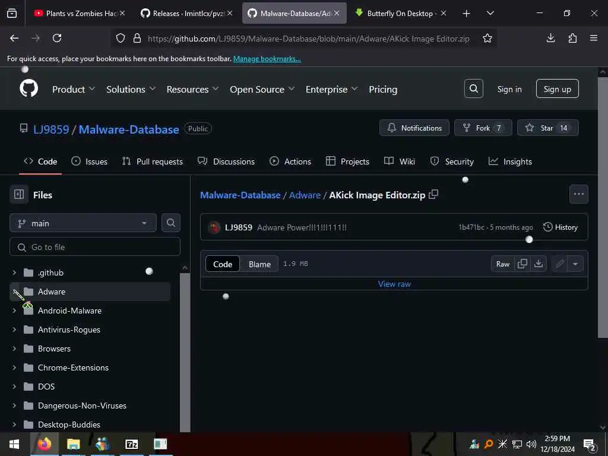Expand the Product menu

[x=74, y=89]
